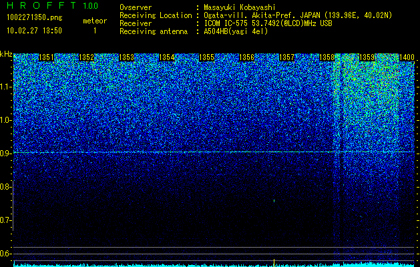Click the yellow meteor spike on bottom graph
The image size is (420, 267).
coord(274,262)
